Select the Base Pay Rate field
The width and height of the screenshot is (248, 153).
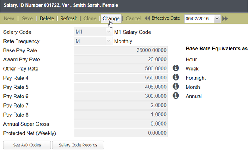(121, 50)
